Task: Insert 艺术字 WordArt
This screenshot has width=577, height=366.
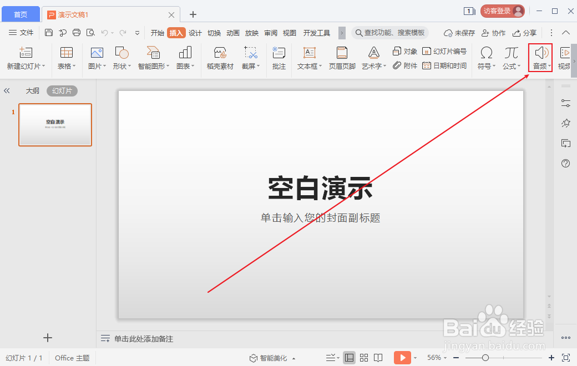Action: [373, 58]
